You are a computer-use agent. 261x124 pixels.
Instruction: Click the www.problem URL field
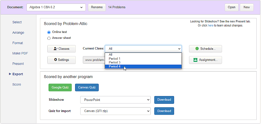click(94, 60)
